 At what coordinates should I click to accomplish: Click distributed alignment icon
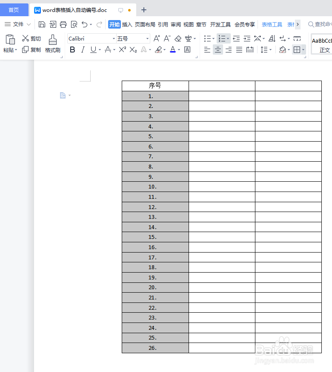pyautogui.click(x=250, y=49)
